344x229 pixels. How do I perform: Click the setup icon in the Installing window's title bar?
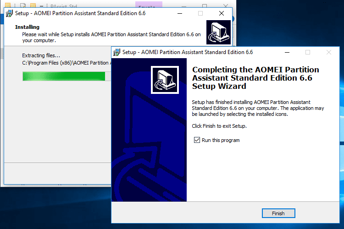coord(9,13)
